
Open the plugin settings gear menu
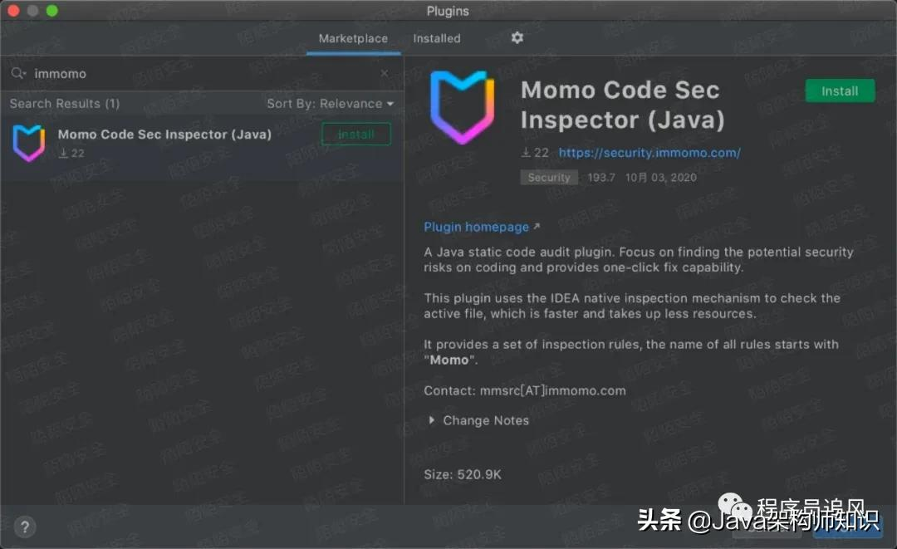(517, 37)
